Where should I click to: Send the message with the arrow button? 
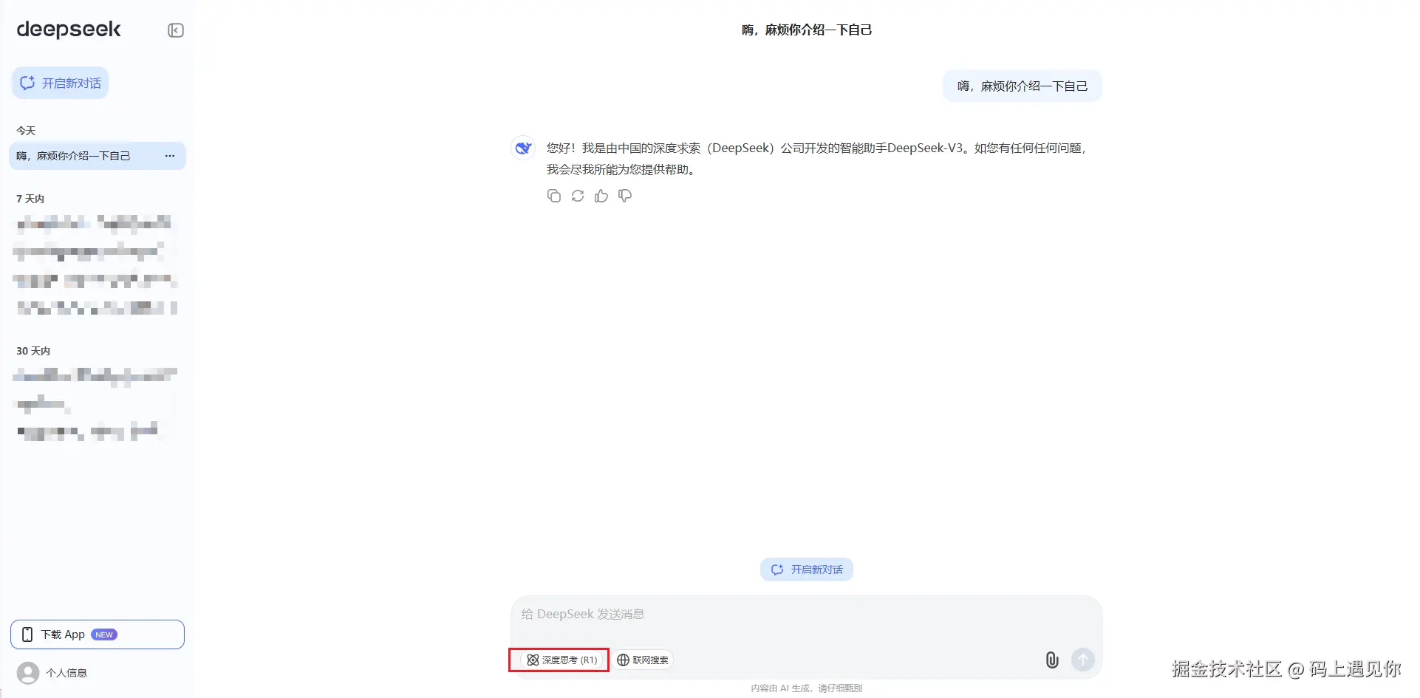[1083, 659]
